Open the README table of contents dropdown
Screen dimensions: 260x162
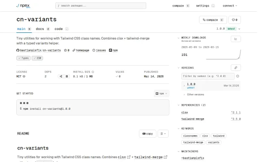(x=163, y=134)
